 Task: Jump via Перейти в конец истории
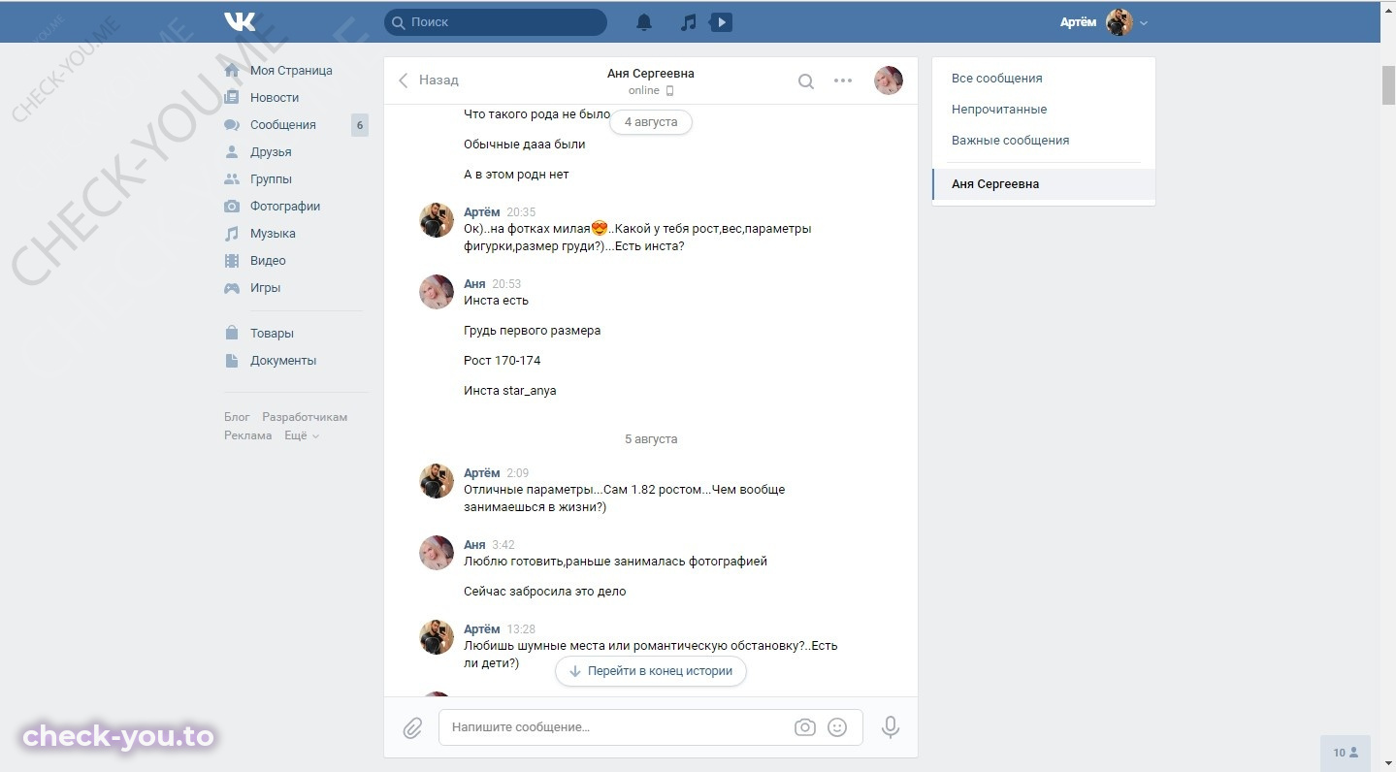click(651, 671)
